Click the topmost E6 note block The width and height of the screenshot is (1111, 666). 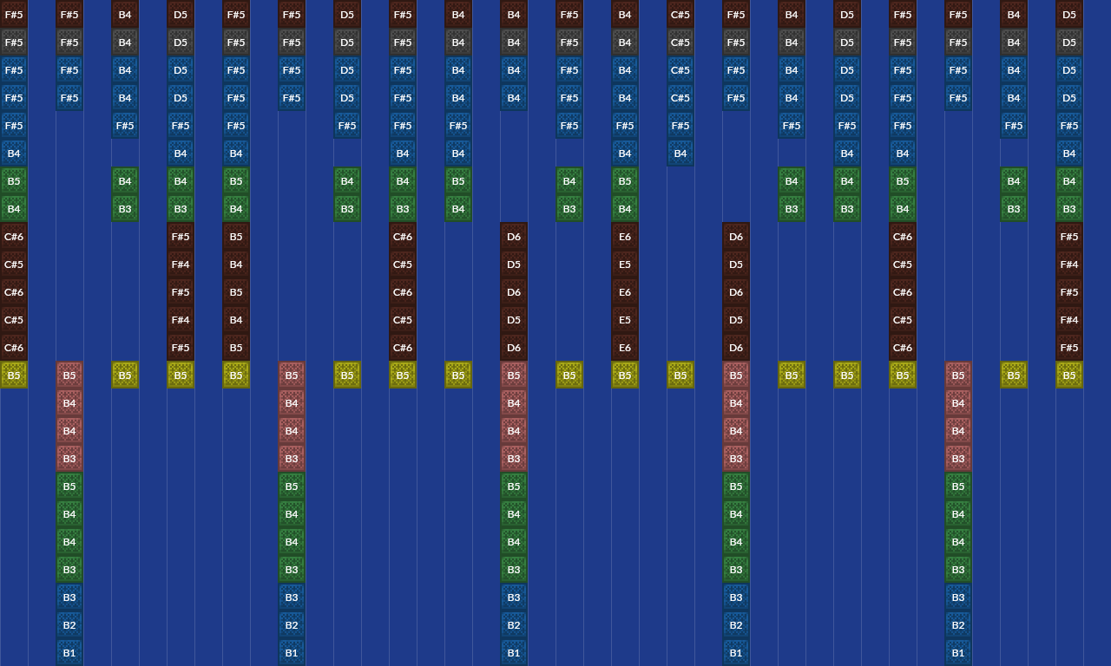point(625,237)
